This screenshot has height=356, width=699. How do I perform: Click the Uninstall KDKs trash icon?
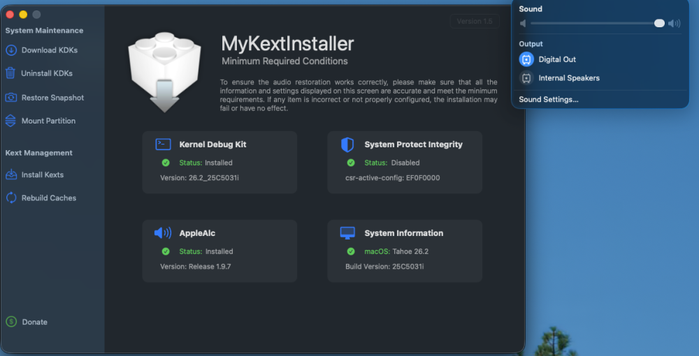pyautogui.click(x=10, y=73)
